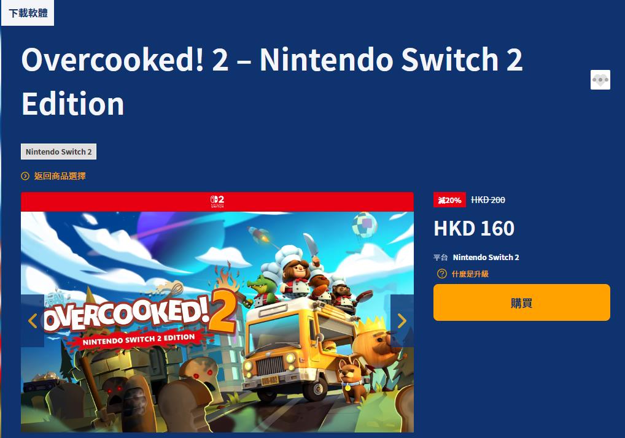Add game to wishlist via heart icon
This screenshot has width=625, height=438.
click(x=600, y=80)
